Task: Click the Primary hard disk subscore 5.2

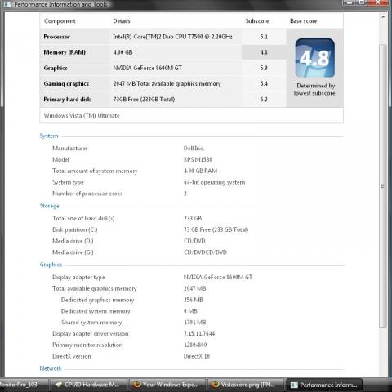Action: pyautogui.click(x=264, y=99)
